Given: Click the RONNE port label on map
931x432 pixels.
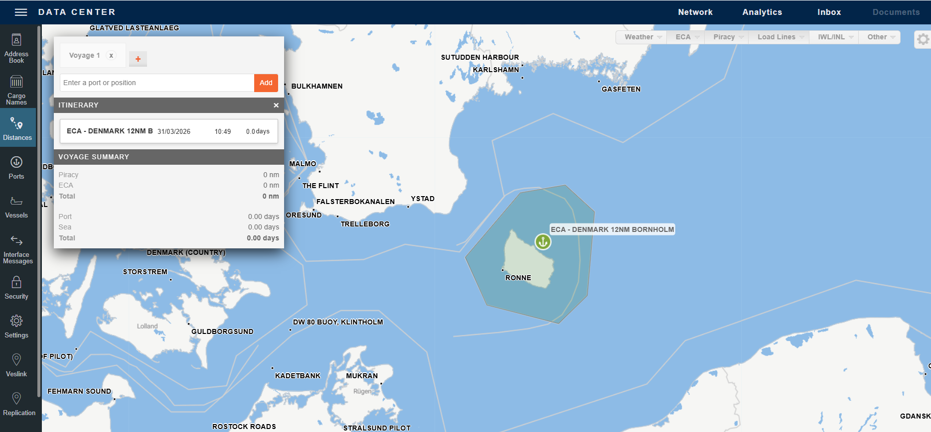Looking at the screenshot, I should (x=518, y=278).
